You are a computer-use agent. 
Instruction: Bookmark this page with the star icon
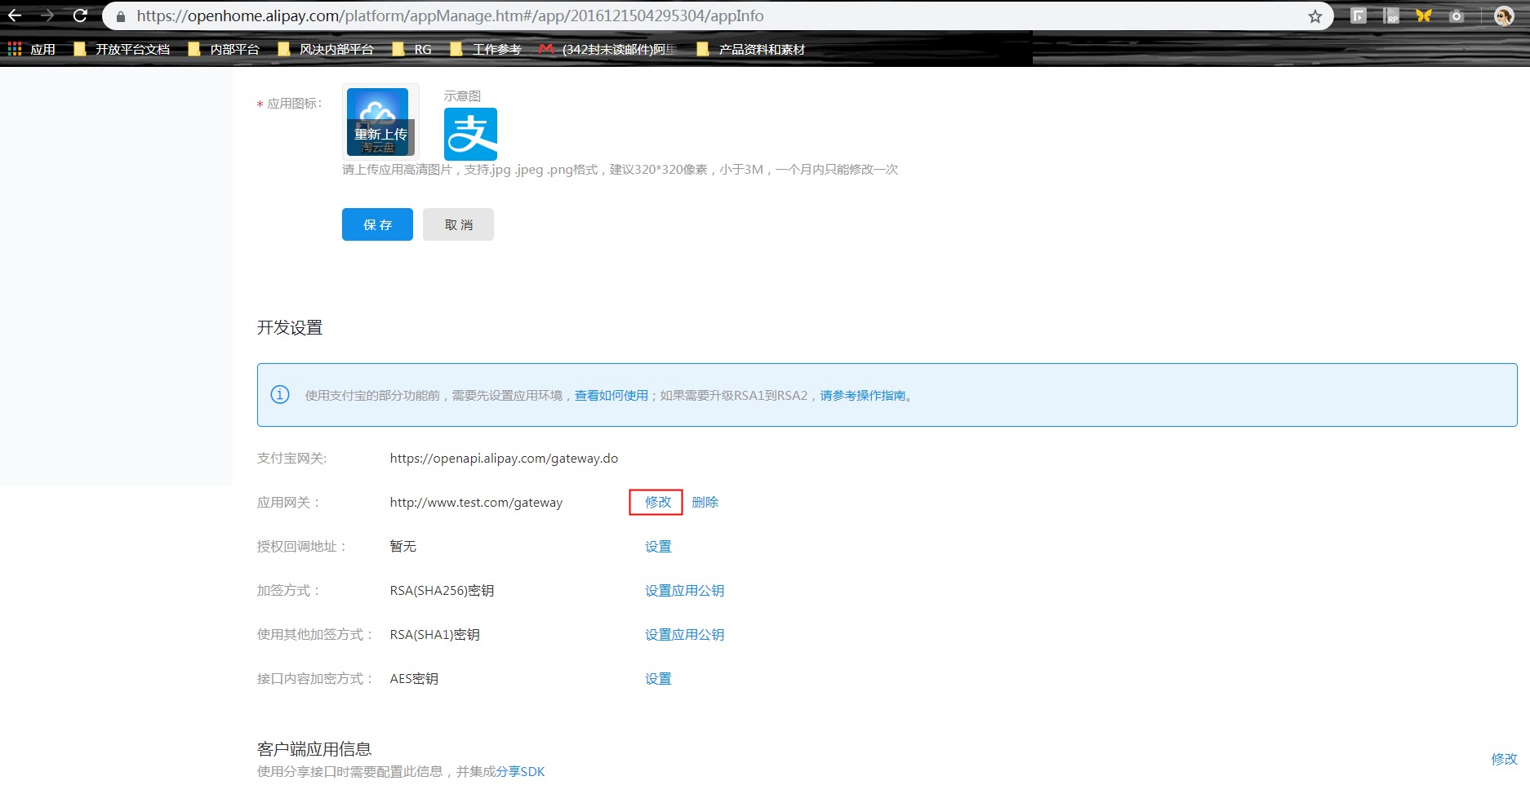click(x=1314, y=16)
